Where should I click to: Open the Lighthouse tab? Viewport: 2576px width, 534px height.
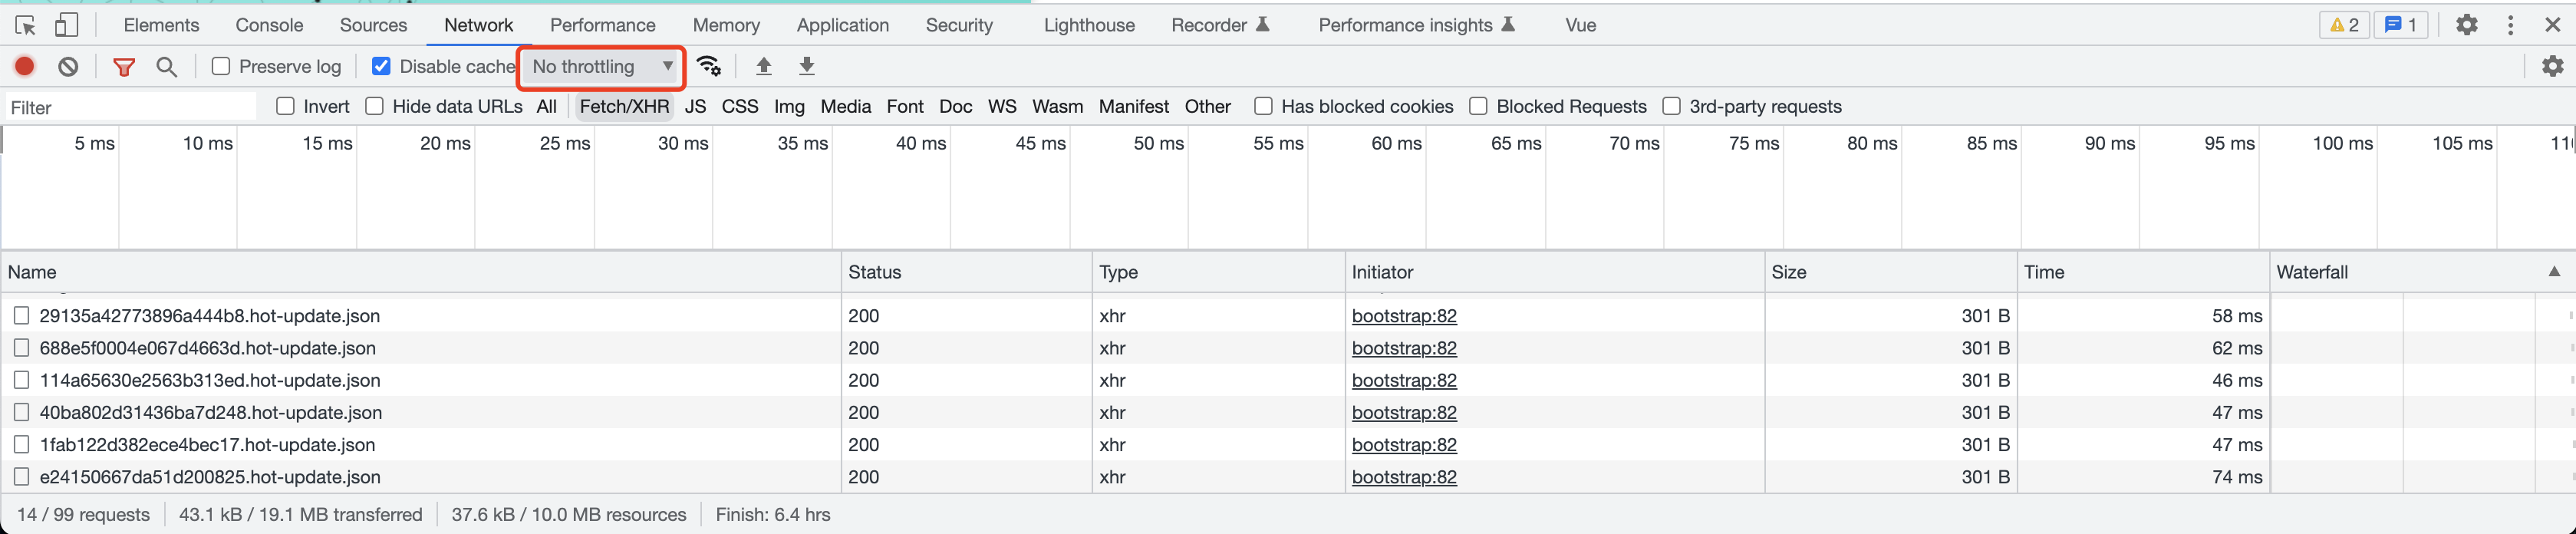click(x=1089, y=25)
